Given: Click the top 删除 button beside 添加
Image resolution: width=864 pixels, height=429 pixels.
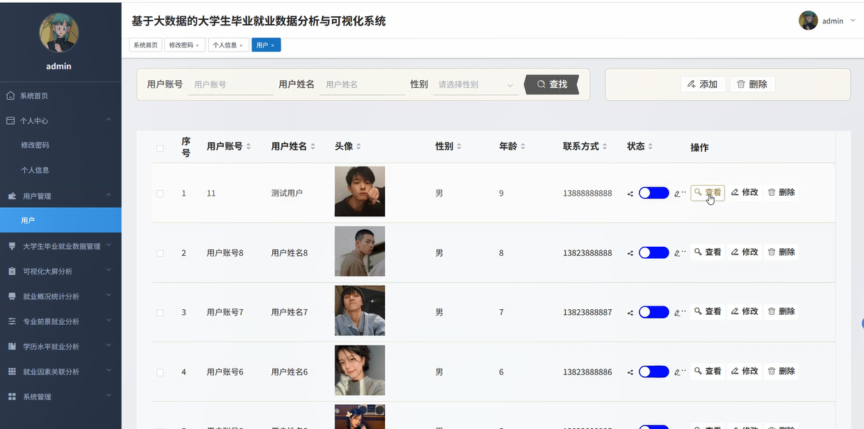Looking at the screenshot, I should [x=752, y=84].
